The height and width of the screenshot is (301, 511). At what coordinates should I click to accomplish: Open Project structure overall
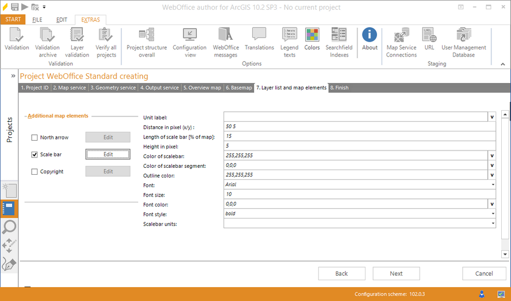tap(147, 43)
